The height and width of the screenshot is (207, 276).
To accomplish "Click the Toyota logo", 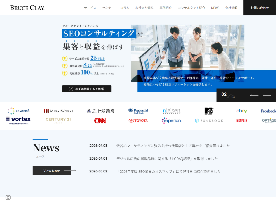I will pyautogui.click(x=138, y=120).
